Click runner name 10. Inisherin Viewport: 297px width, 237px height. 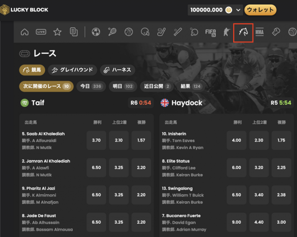pos(174,134)
